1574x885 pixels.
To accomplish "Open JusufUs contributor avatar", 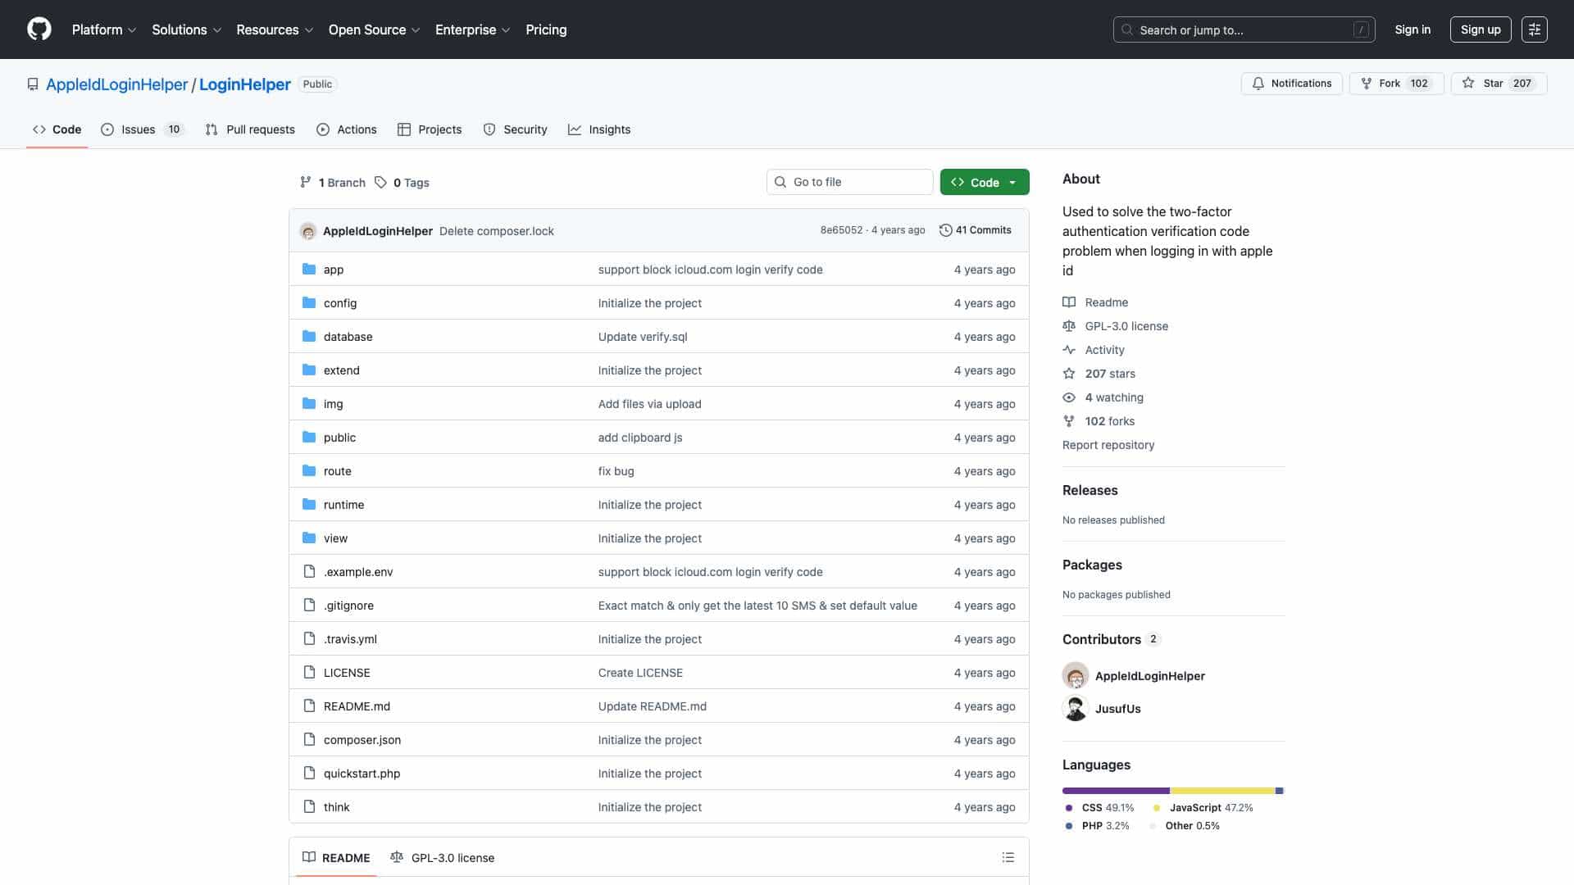I will [1076, 708].
